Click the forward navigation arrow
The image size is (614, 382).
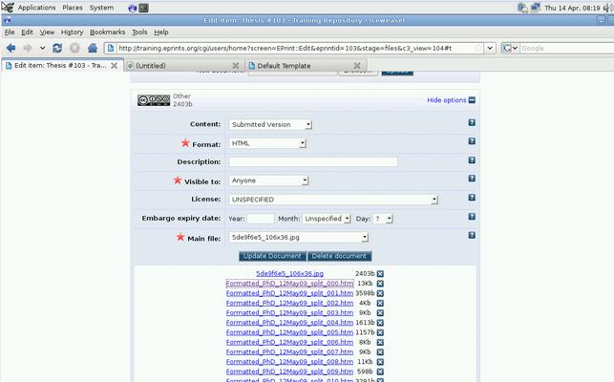[x=28, y=48]
